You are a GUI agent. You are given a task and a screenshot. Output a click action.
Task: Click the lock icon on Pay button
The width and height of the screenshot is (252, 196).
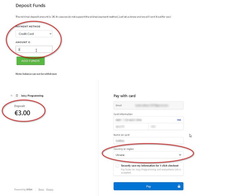pos(178,186)
